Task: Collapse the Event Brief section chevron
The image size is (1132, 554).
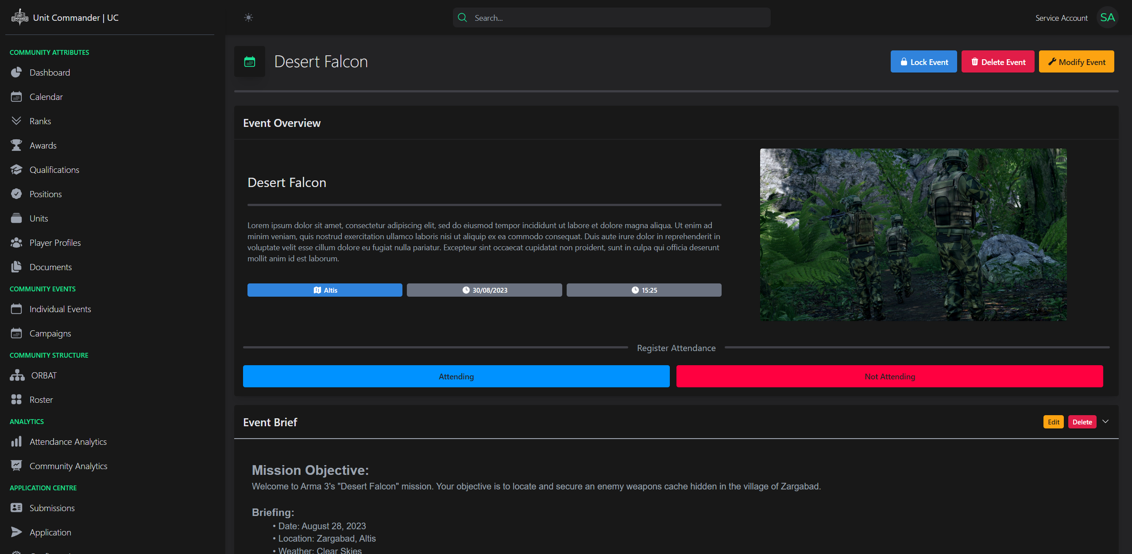Action: click(x=1105, y=422)
